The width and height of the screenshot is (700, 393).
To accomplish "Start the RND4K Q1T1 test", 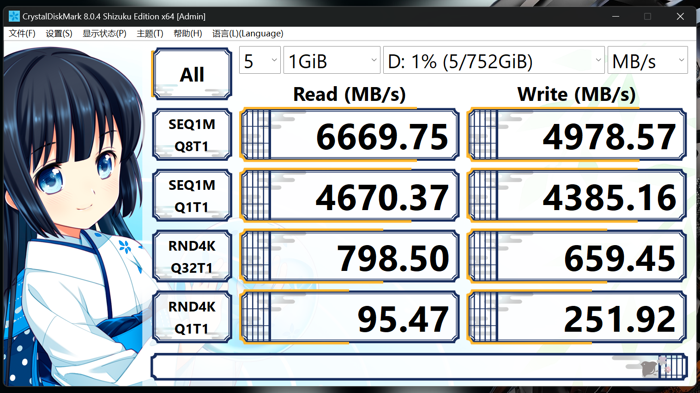I will 192,317.
